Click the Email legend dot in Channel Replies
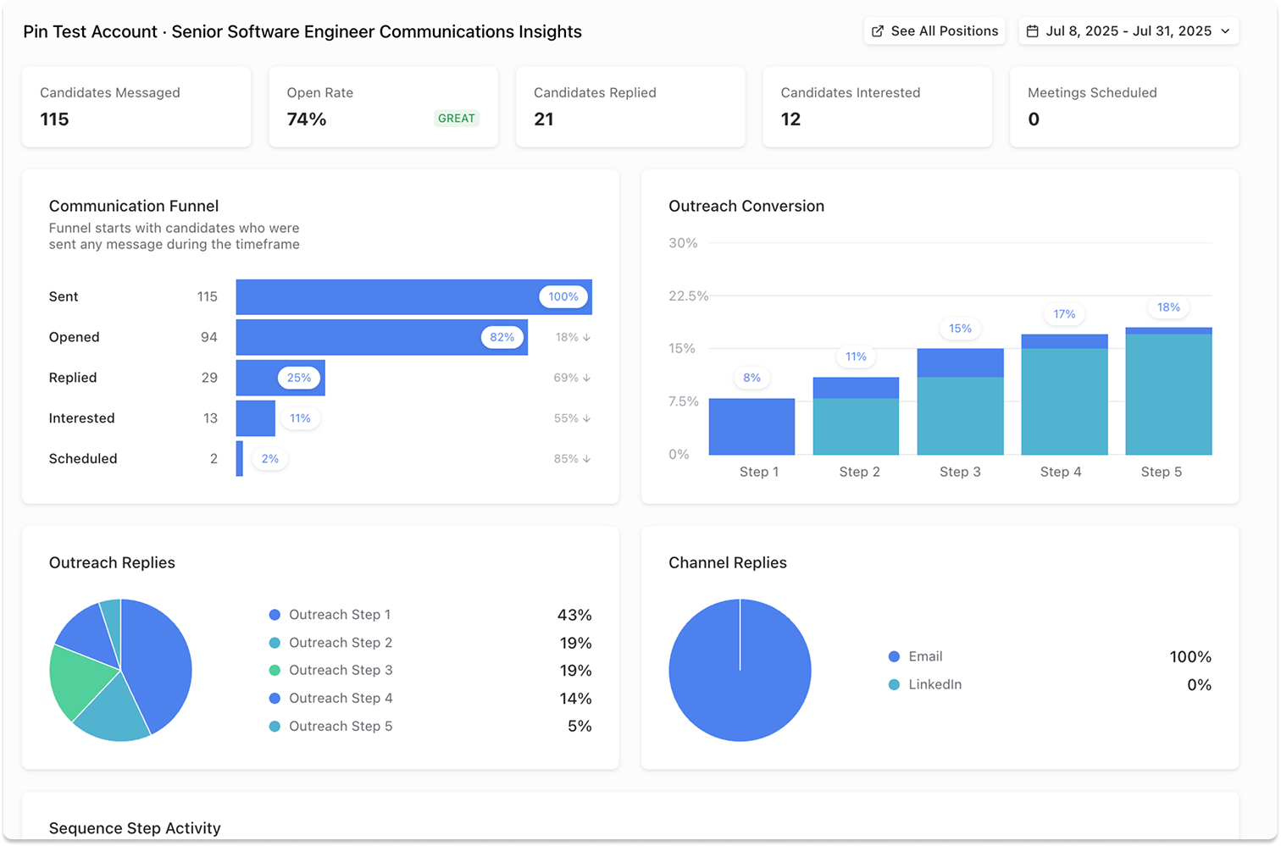Viewport: 1281px width, 846px height. pos(894,656)
